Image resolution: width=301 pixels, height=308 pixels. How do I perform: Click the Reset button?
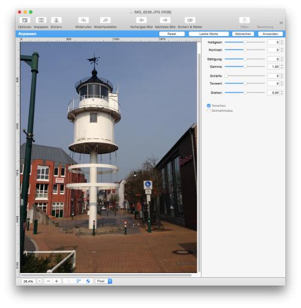point(172,34)
